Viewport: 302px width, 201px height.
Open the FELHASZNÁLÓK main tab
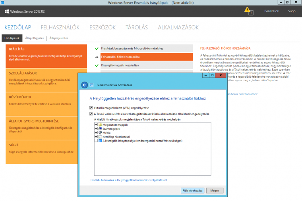tap(60, 27)
